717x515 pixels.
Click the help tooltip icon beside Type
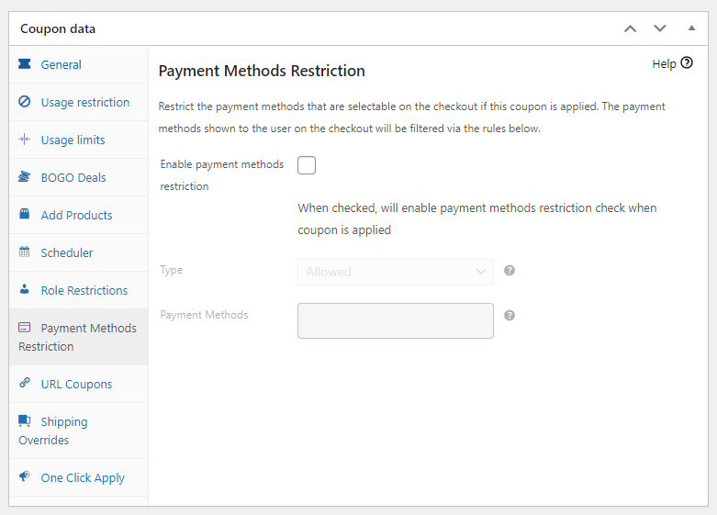tap(510, 271)
